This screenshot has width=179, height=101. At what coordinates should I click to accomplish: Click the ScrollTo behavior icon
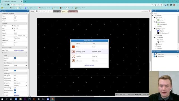tap(73, 56)
